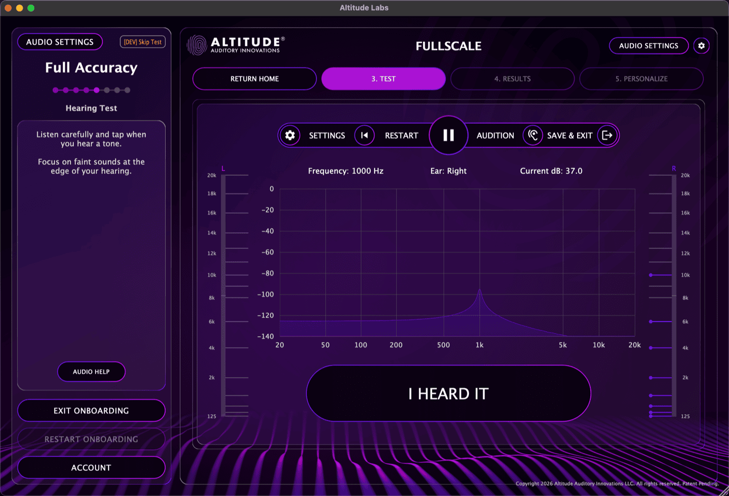The image size is (729, 496).
Task: Click Return Home
Action: pos(254,79)
